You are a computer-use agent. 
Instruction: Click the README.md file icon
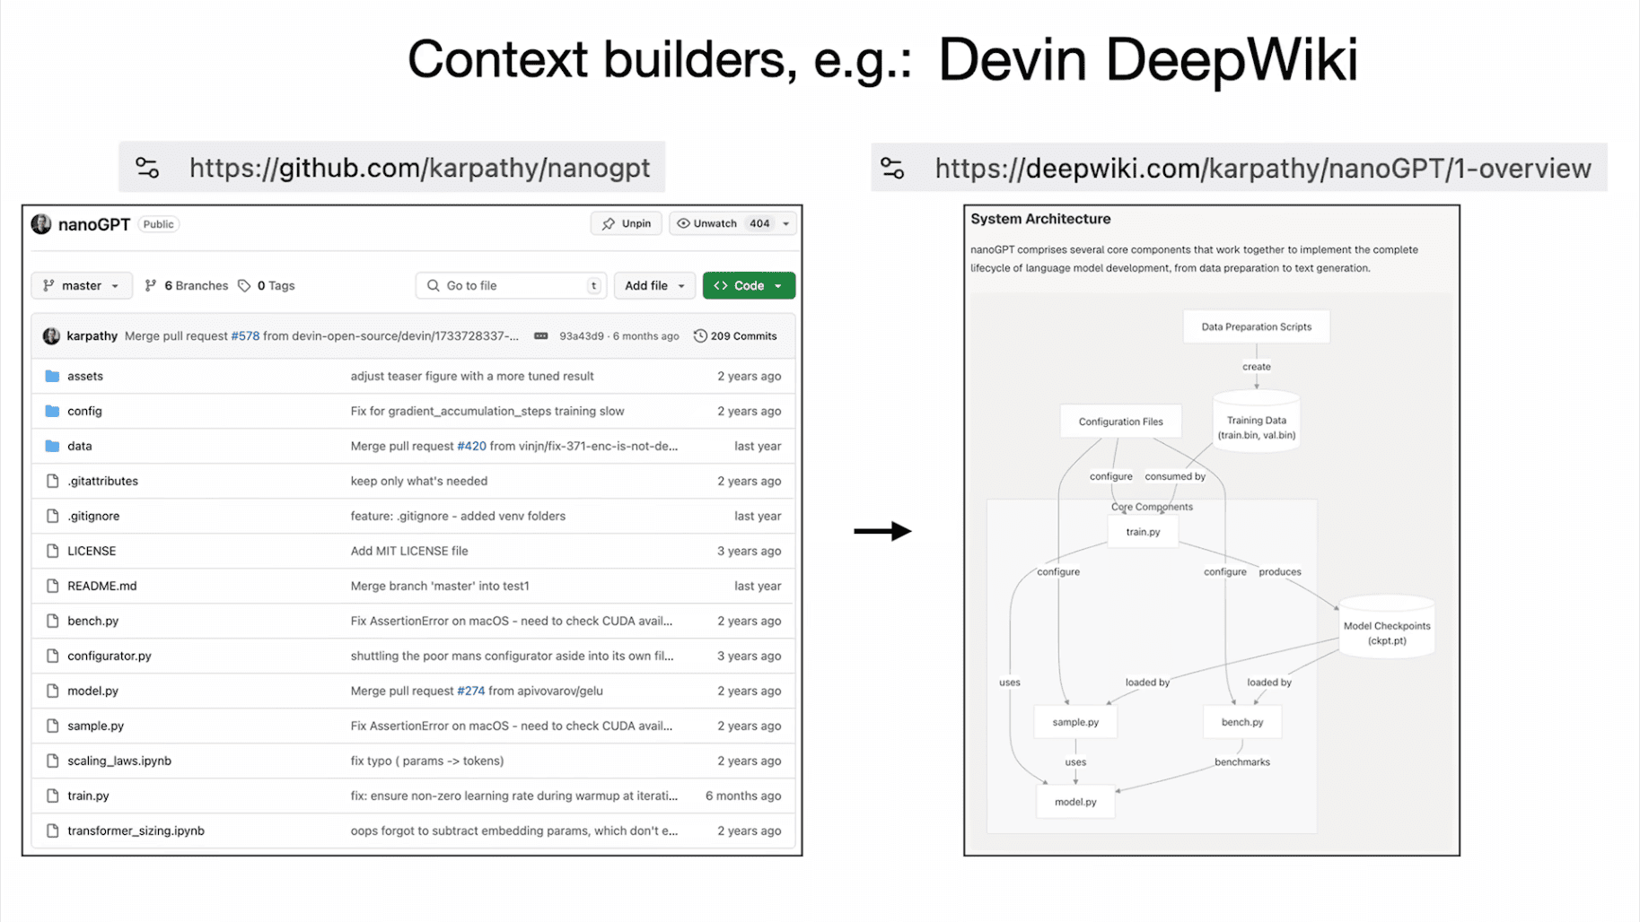point(52,586)
